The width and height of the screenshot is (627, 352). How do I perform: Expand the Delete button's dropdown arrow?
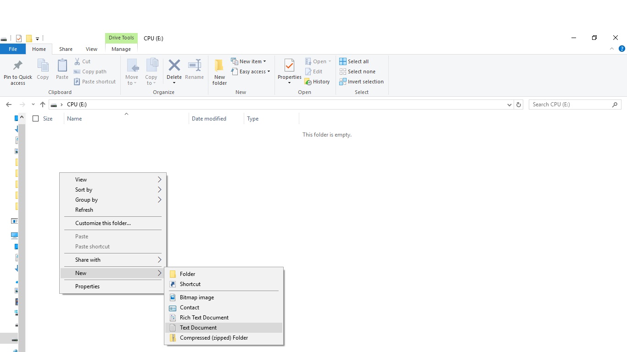pyautogui.click(x=174, y=83)
